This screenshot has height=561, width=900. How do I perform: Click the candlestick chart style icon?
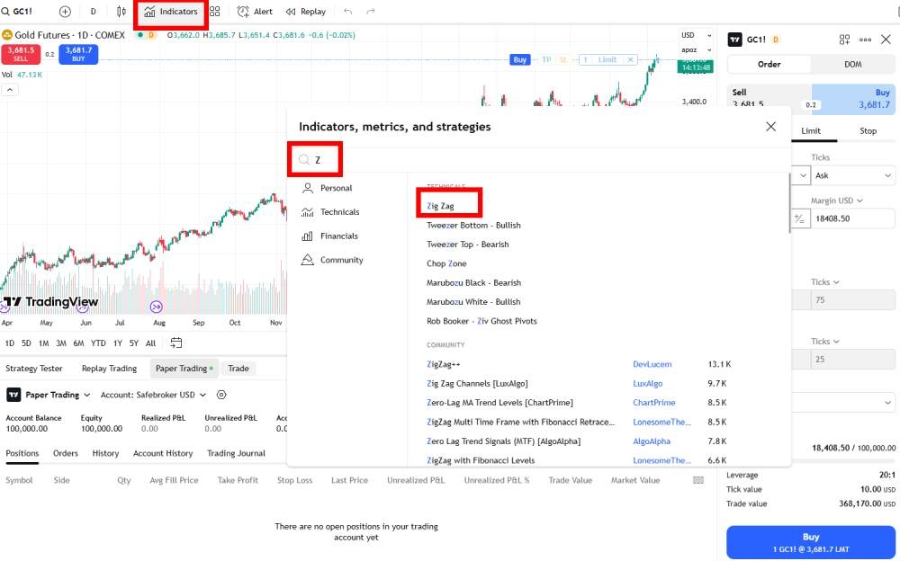pos(121,12)
